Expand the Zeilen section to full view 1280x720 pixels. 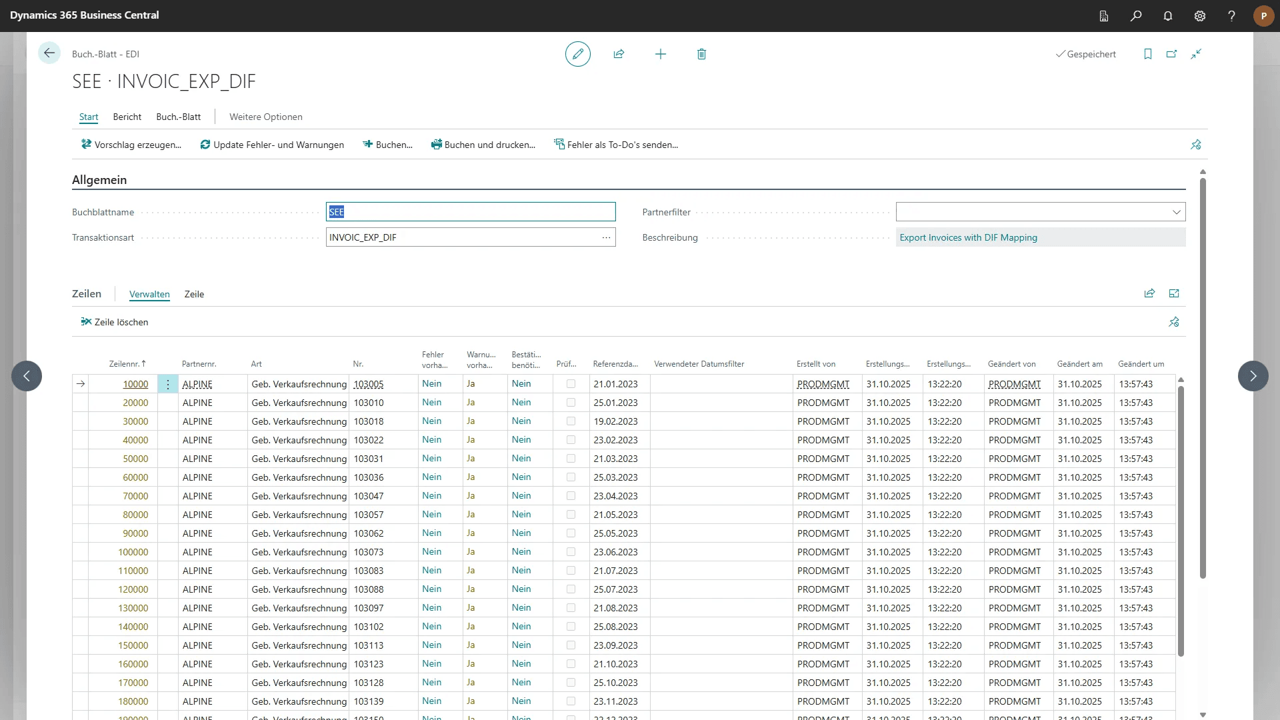coord(1174,293)
